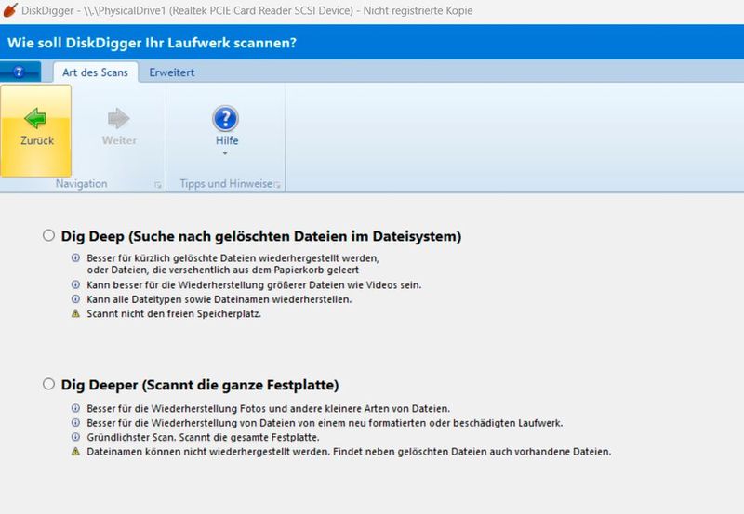
Task: Click the small question mark application button
Action: pos(20,72)
